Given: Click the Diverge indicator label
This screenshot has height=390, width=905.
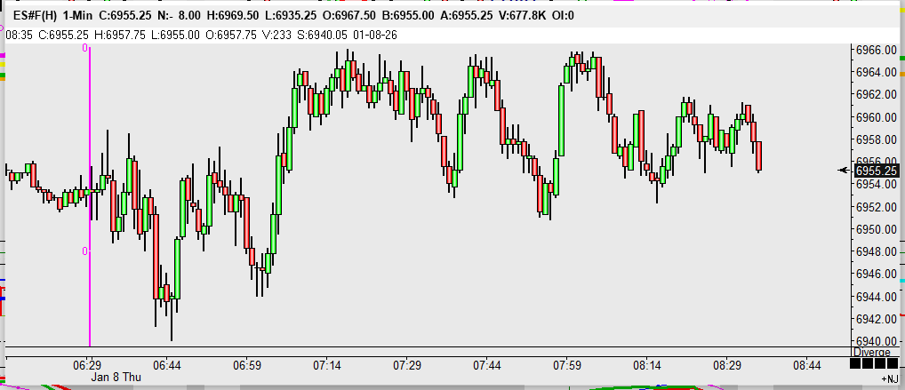Looking at the screenshot, I should point(872,353).
